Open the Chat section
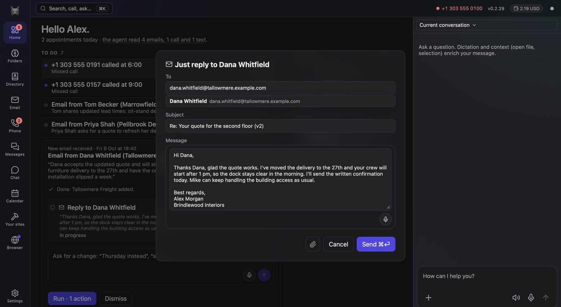 coord(15,173)
